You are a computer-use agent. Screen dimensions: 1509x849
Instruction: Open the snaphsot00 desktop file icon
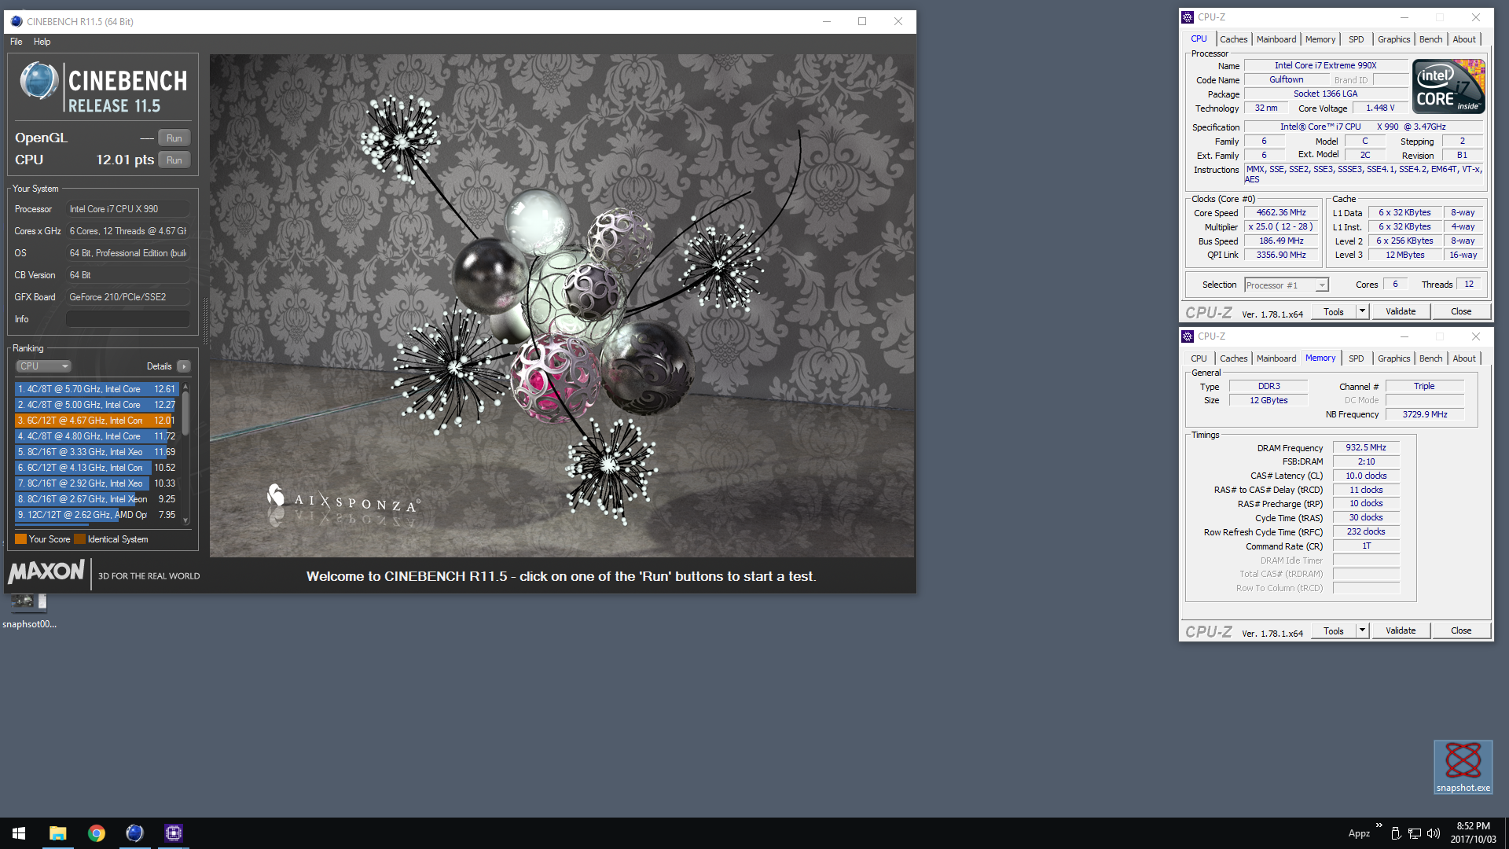pos(29,612)
